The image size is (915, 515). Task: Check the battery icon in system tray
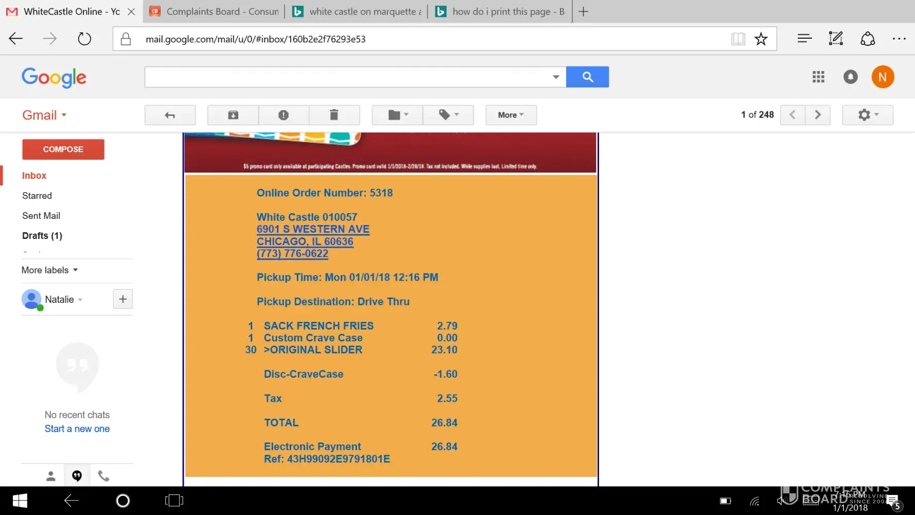pos(726,501)
